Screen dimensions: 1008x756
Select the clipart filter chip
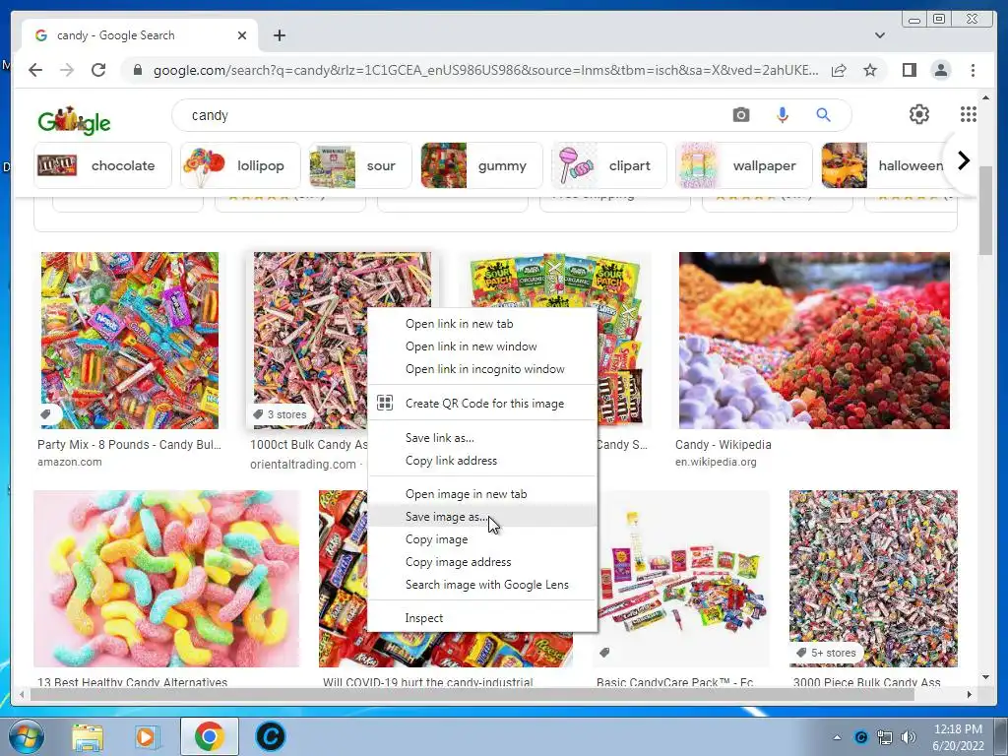[608, 165]
